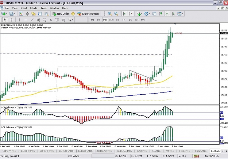Switch to MN timeframe
This screenshot has width=228, height=159.
tap(143, 20)
